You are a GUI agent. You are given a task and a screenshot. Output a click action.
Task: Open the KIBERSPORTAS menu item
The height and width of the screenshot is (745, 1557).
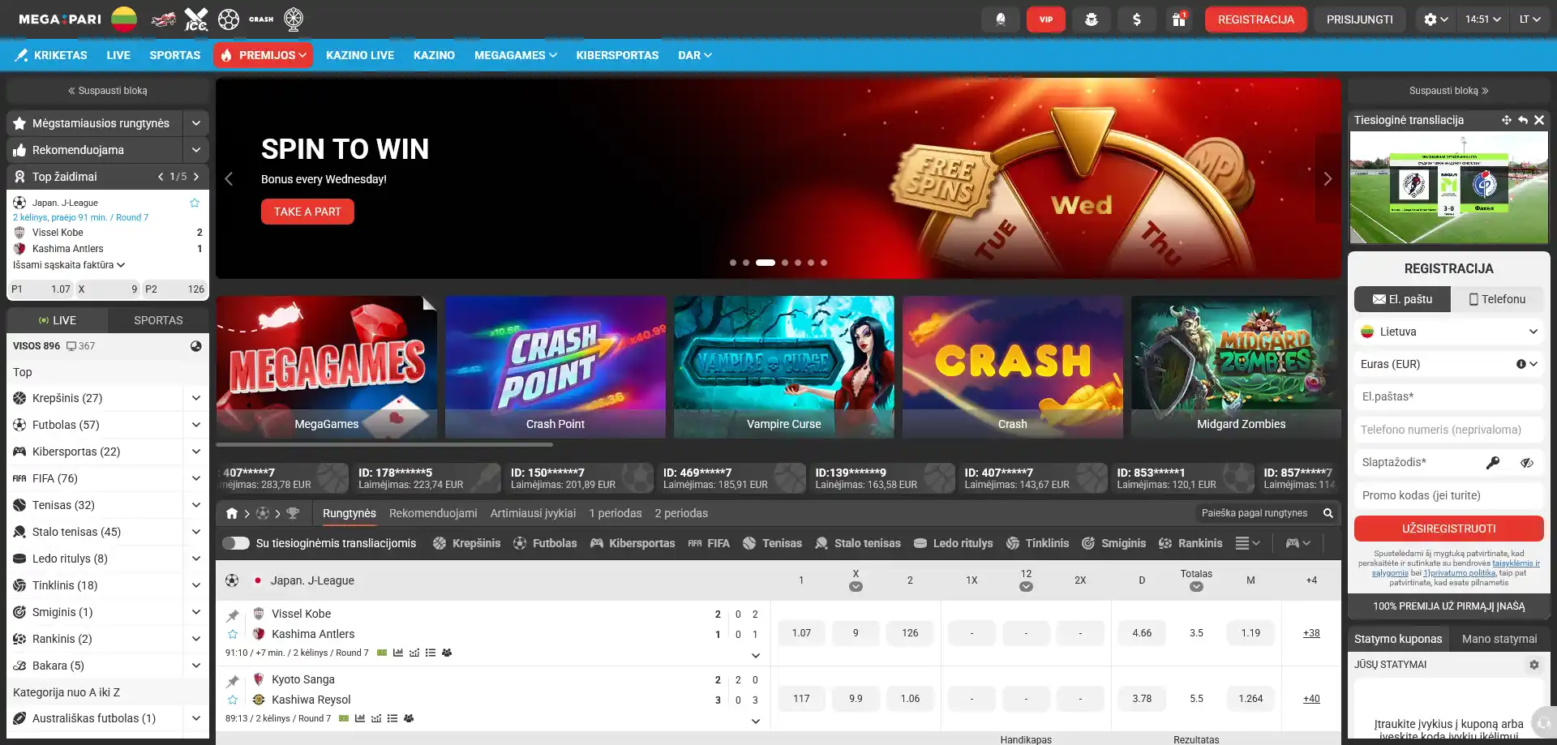[617, 55]
